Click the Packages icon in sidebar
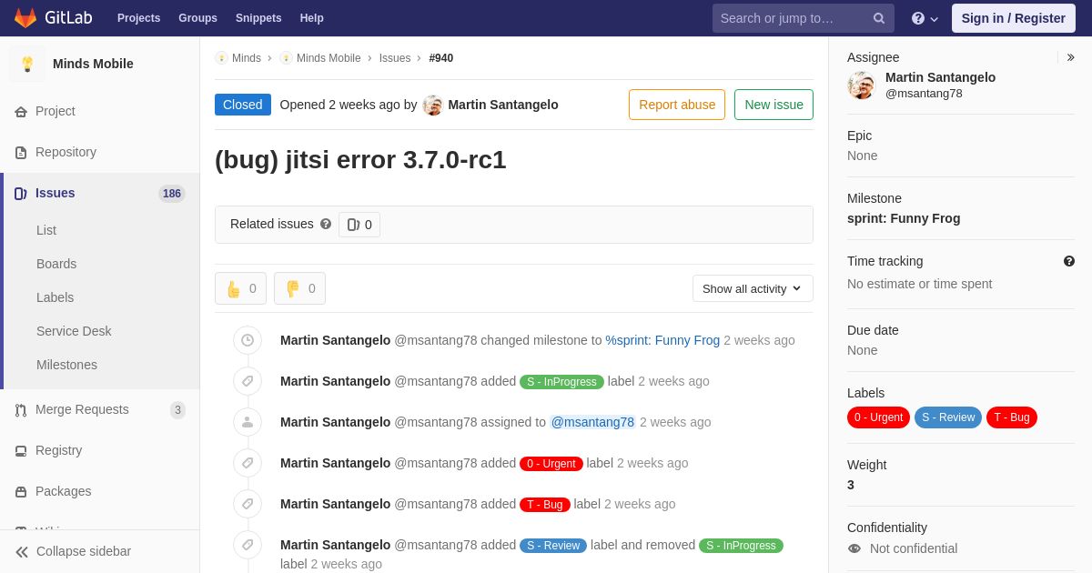 21,492
